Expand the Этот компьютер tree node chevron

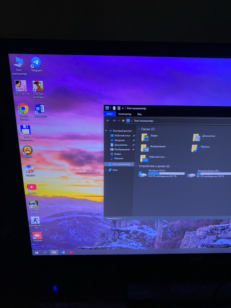pyautogui.click(x=106, y=164)
